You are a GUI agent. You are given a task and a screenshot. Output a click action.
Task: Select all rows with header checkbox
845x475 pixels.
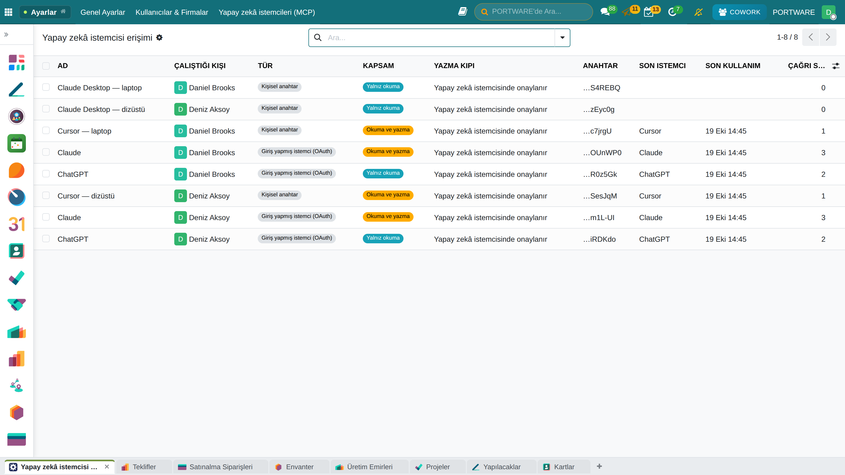tap(46, 65)
